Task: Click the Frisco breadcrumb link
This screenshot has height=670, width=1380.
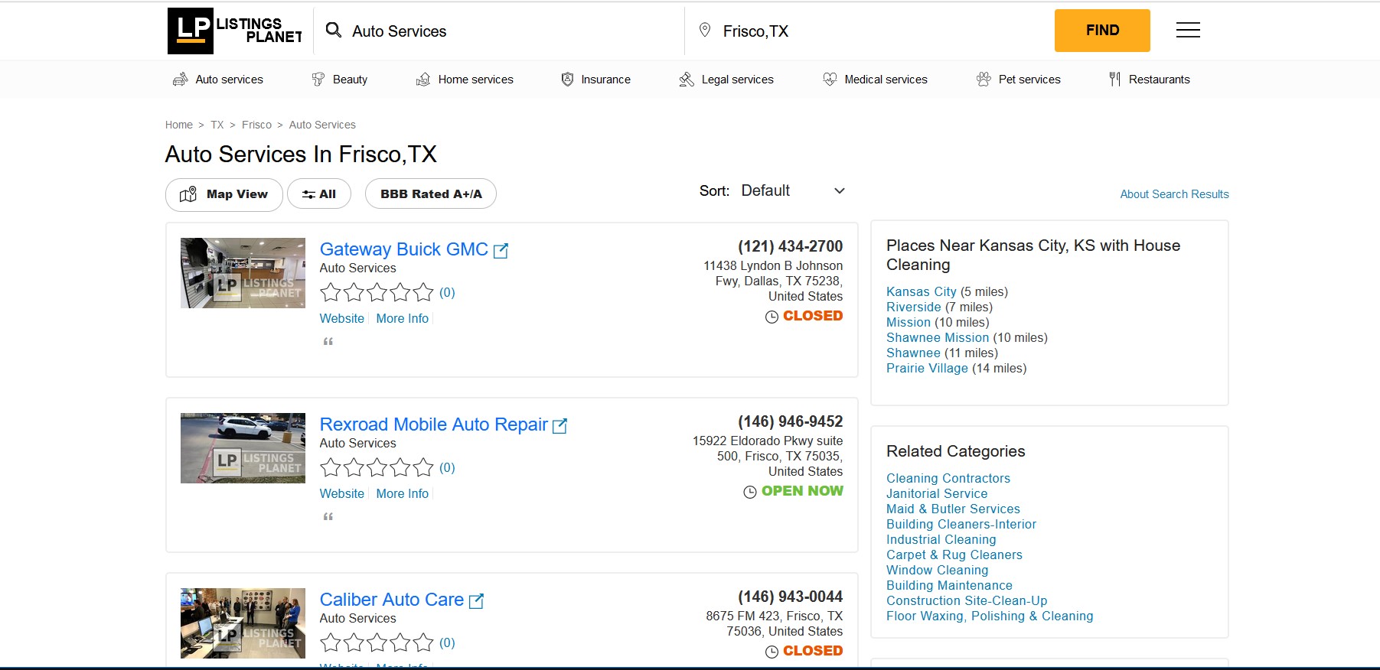Action: (256, 125)
